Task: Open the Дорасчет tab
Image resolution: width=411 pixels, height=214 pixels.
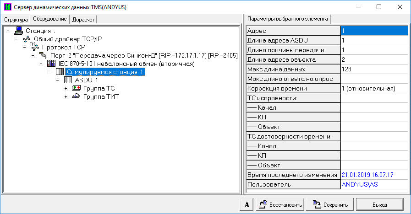Action: pyautogui.click(x=83, y=20)
